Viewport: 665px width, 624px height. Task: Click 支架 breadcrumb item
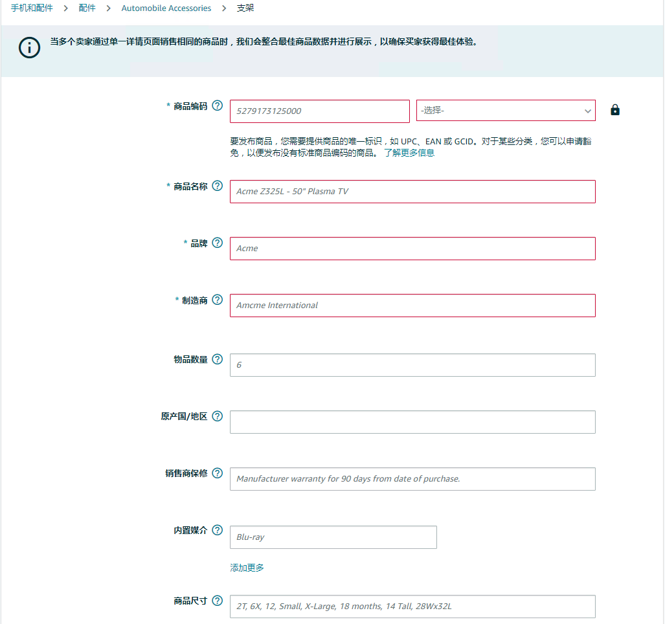(x=245, y=8)
